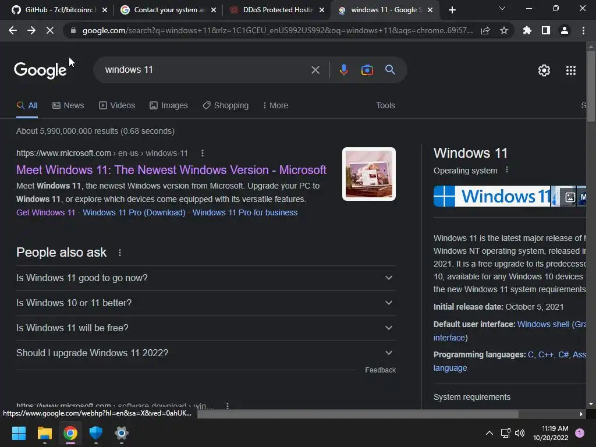The height and width of the screenshot is (447, 596).
Task: Go forward with the forward arrow
Action: (x=31, y=30)
